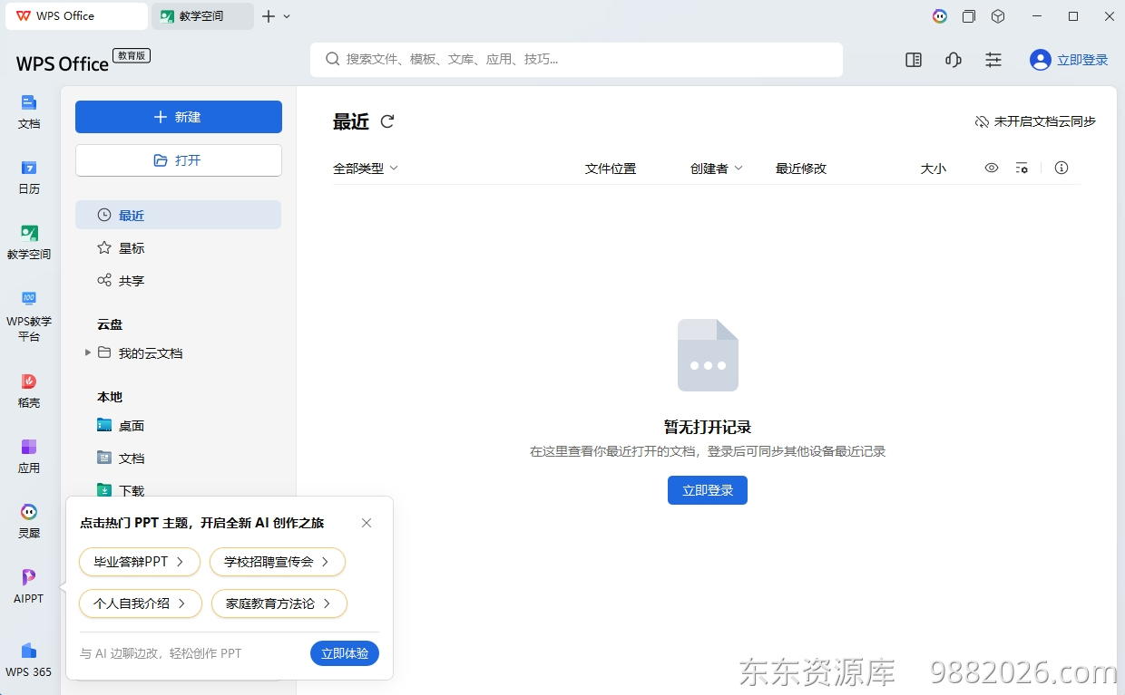This screenshot has width=1125, height=695.
Task: Expand the 我的云文档 tree item
Action: click(x=87, y=352)
